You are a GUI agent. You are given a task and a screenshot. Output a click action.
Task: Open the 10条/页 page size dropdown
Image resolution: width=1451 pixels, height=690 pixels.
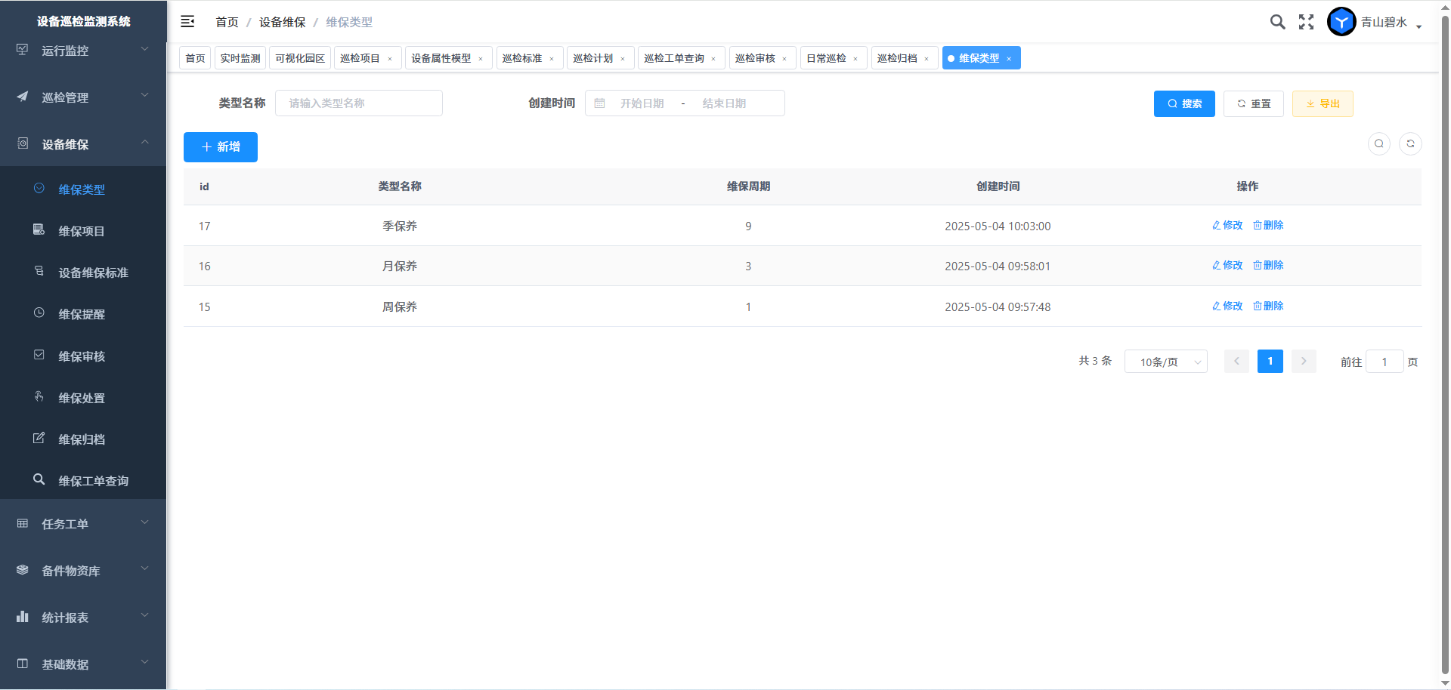1165,362
